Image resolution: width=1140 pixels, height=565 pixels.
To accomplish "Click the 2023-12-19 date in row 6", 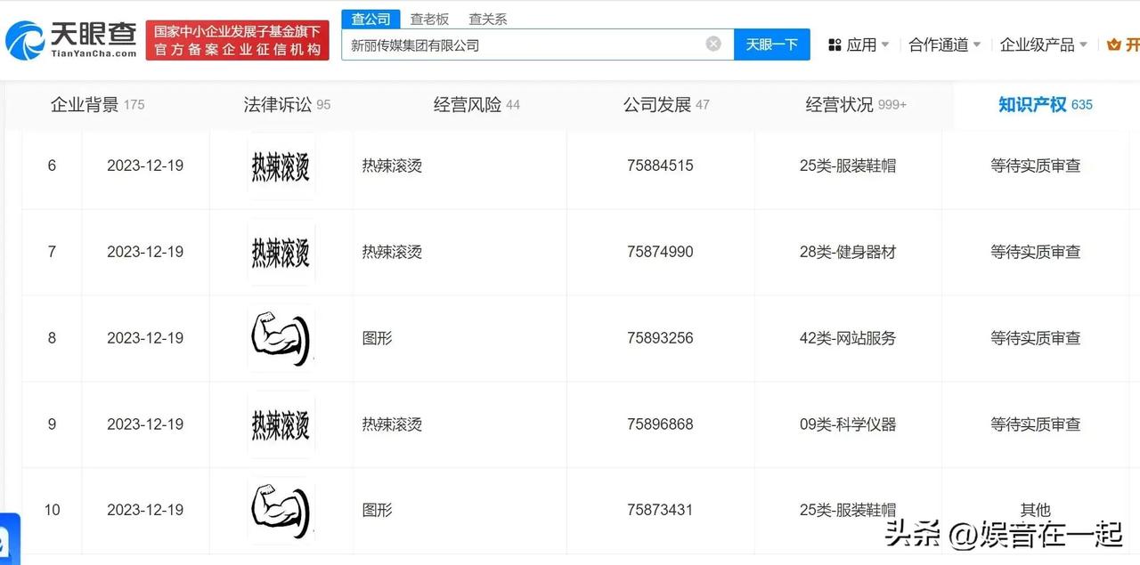I will [x=145, y=165].
